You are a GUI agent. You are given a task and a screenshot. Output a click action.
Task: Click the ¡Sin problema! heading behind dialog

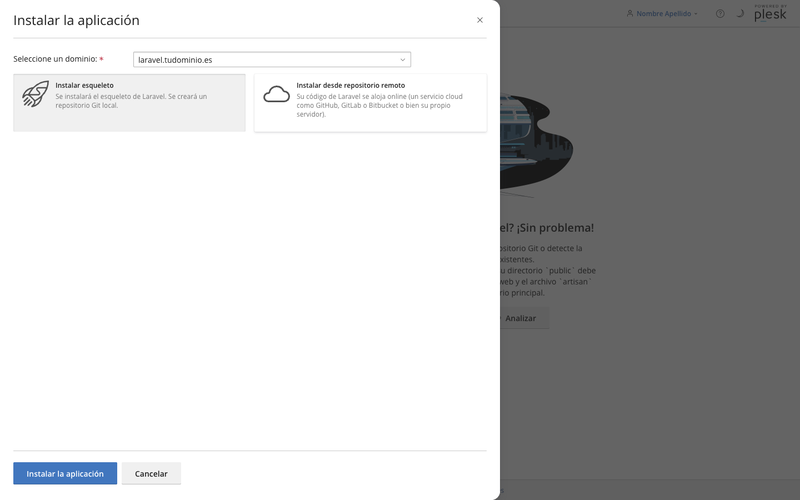pos(547,227)
